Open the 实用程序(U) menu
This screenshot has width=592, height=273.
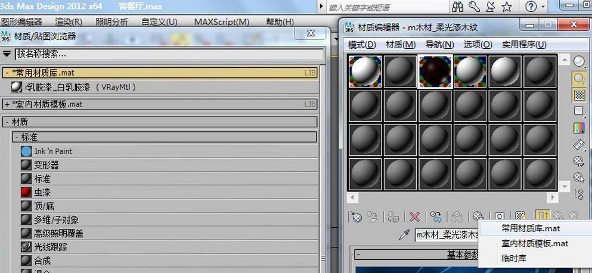(524, 45)
